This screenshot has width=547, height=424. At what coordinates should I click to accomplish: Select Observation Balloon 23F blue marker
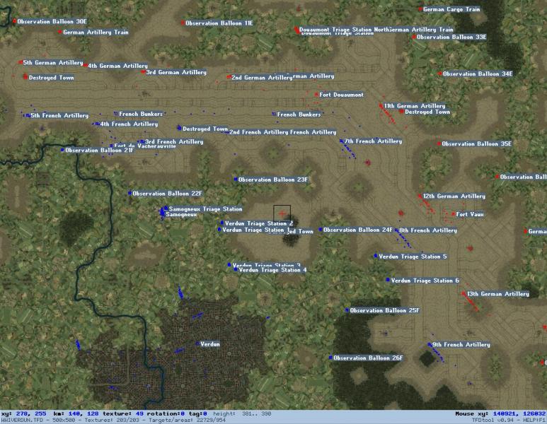[x=236, y=179]
